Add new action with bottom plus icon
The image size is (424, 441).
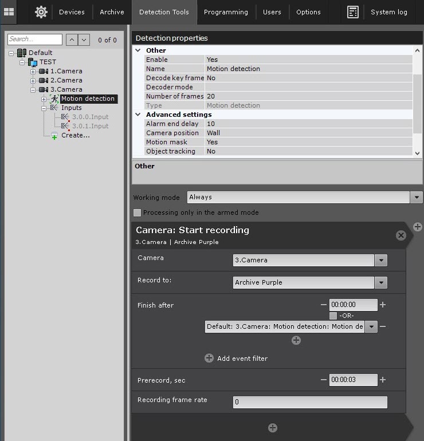(x=273, y=428)
